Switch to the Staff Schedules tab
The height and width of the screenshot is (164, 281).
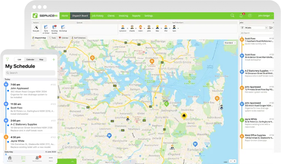click(79, 38)
